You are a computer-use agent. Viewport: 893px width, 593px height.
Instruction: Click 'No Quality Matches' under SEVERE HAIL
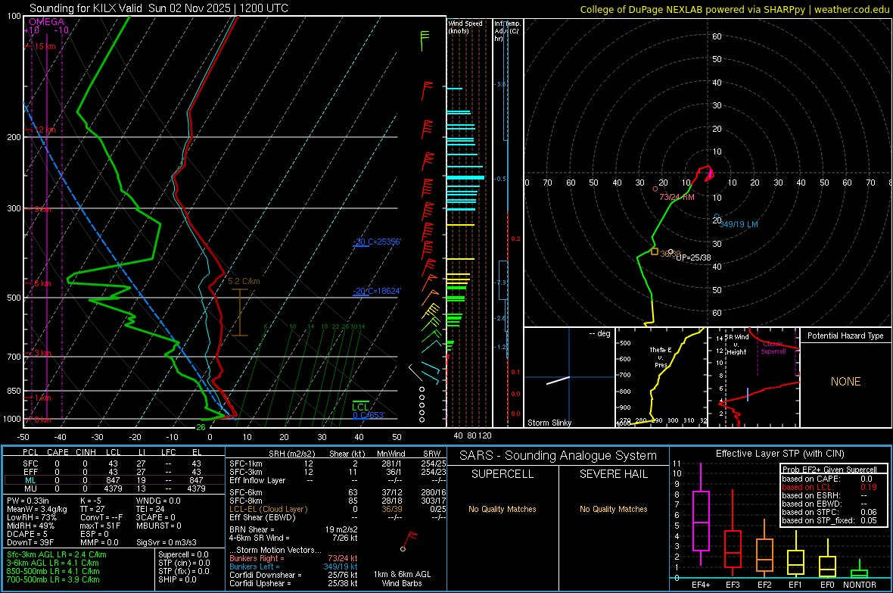pyautogui.click(x=613, y=509)
